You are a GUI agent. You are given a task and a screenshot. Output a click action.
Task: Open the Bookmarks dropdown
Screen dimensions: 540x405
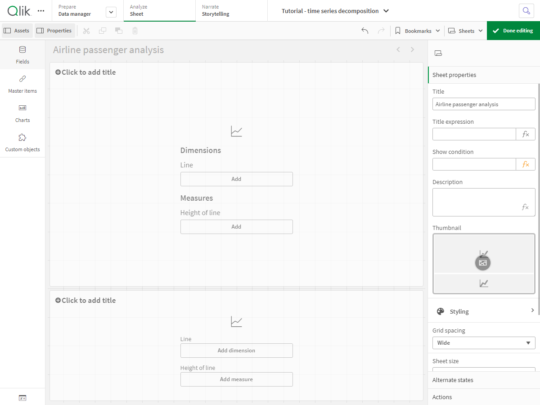click(416, 31)
